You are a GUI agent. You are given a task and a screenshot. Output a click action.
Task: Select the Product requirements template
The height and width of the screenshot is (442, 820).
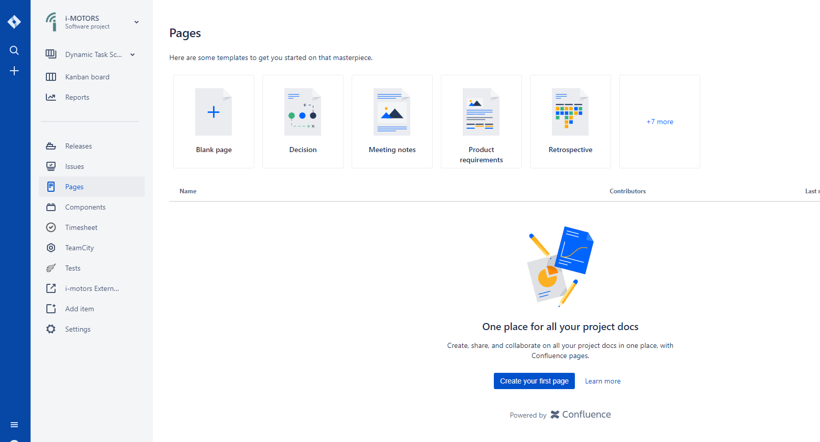(481, 122)
